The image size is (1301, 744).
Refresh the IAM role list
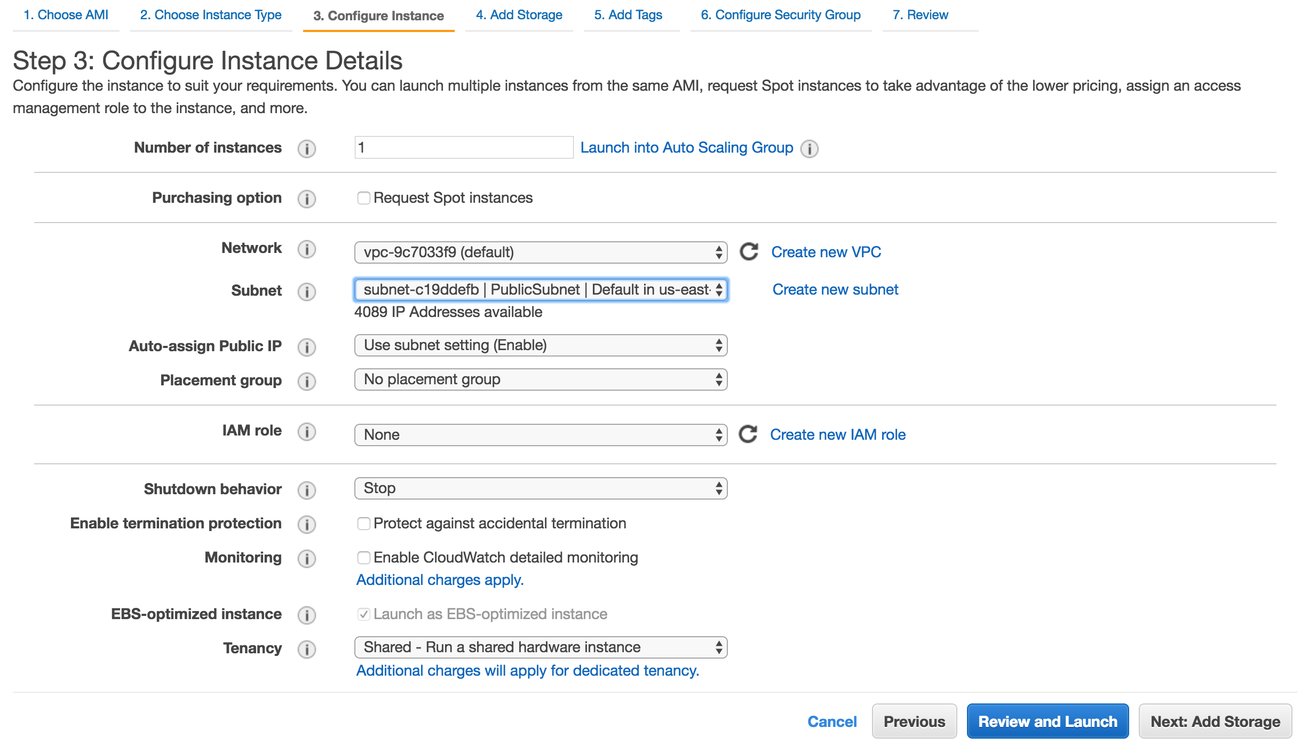coord(748,434)
